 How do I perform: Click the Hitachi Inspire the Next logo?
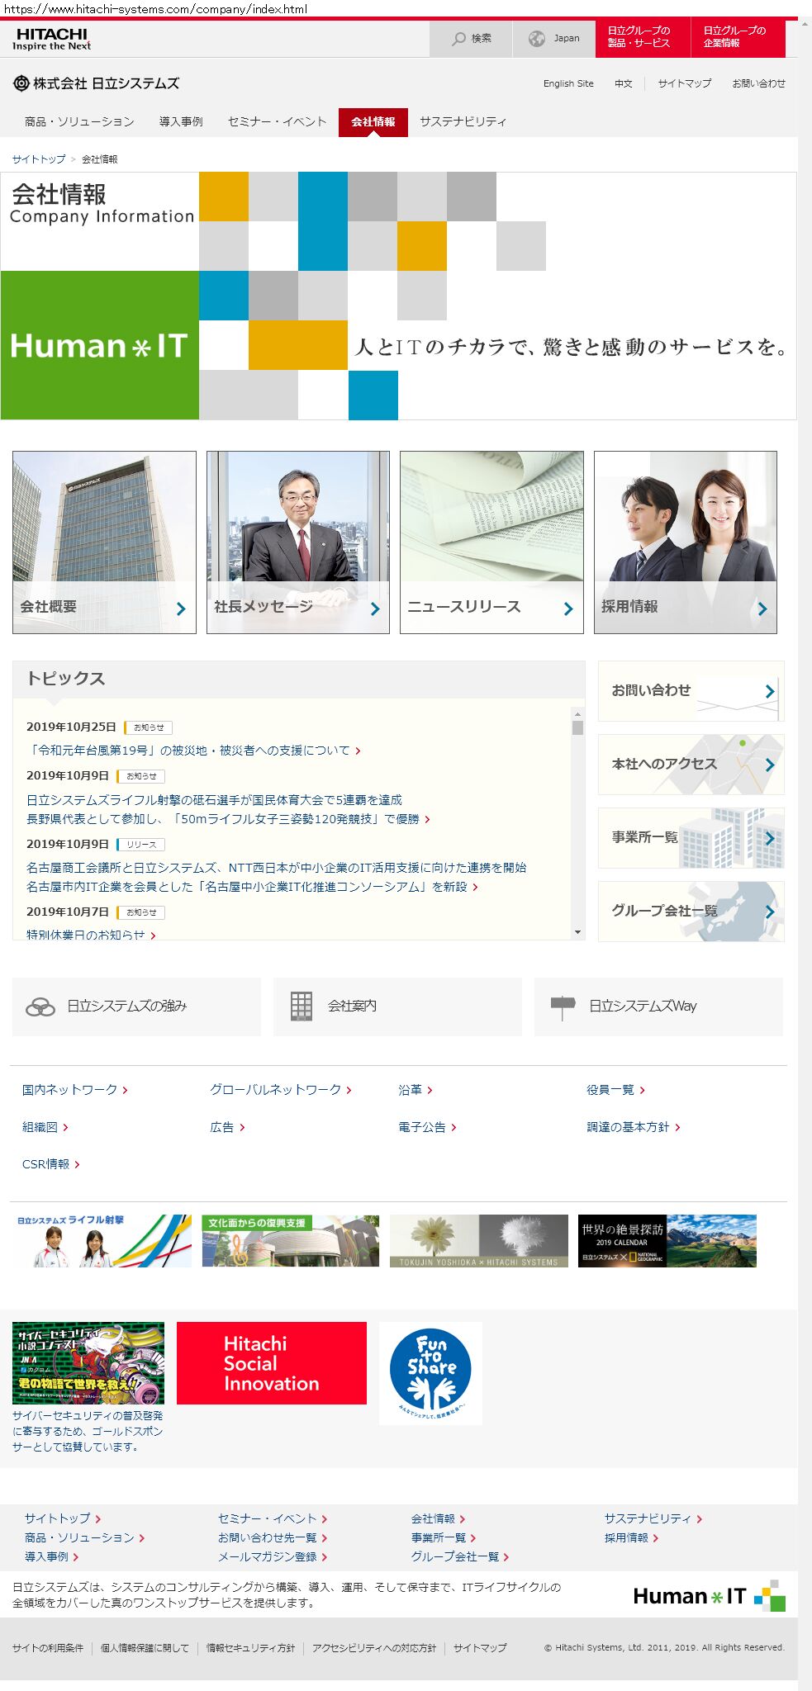pyautogui.click(x=52, y=39)
